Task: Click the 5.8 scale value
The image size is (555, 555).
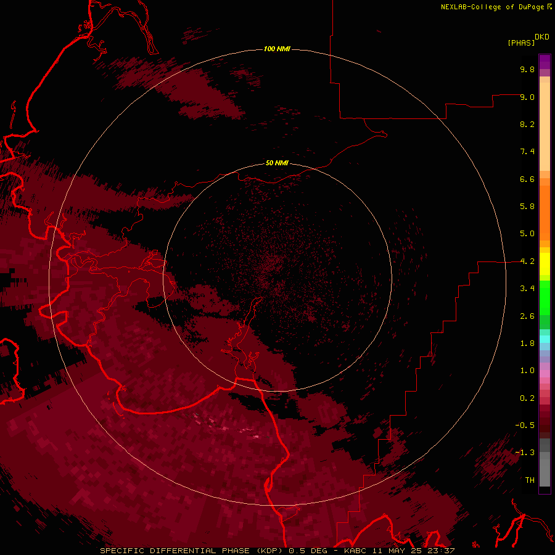Action: click(527, 207)
